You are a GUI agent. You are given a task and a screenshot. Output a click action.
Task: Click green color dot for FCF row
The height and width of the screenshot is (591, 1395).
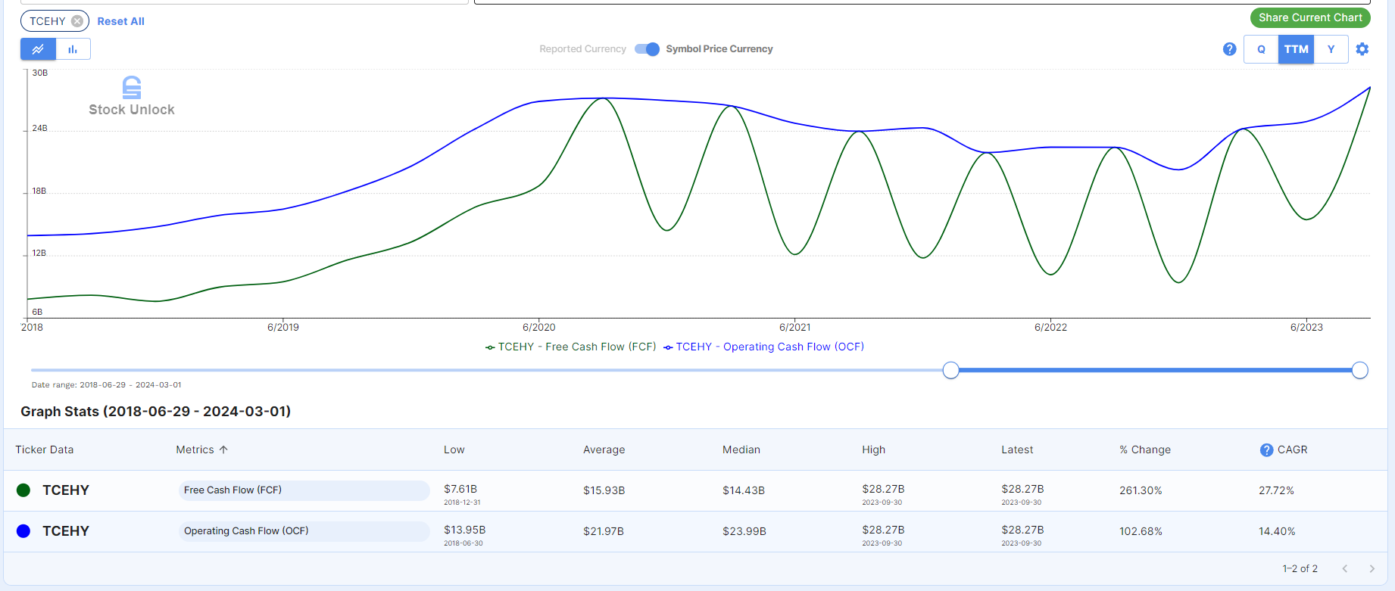pyautogui.click(x=23, y=490)
